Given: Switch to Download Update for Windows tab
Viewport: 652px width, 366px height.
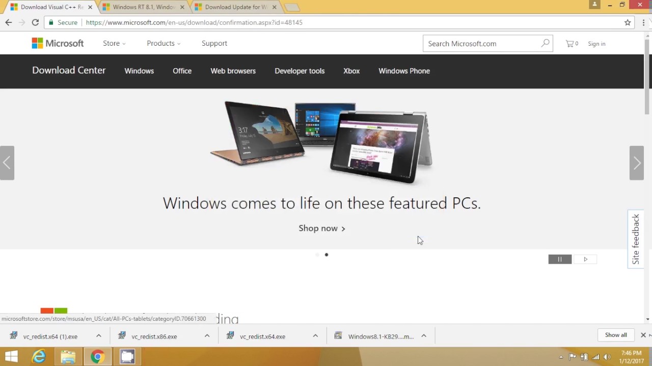Looking at the screenshot, I should point(235,7).
